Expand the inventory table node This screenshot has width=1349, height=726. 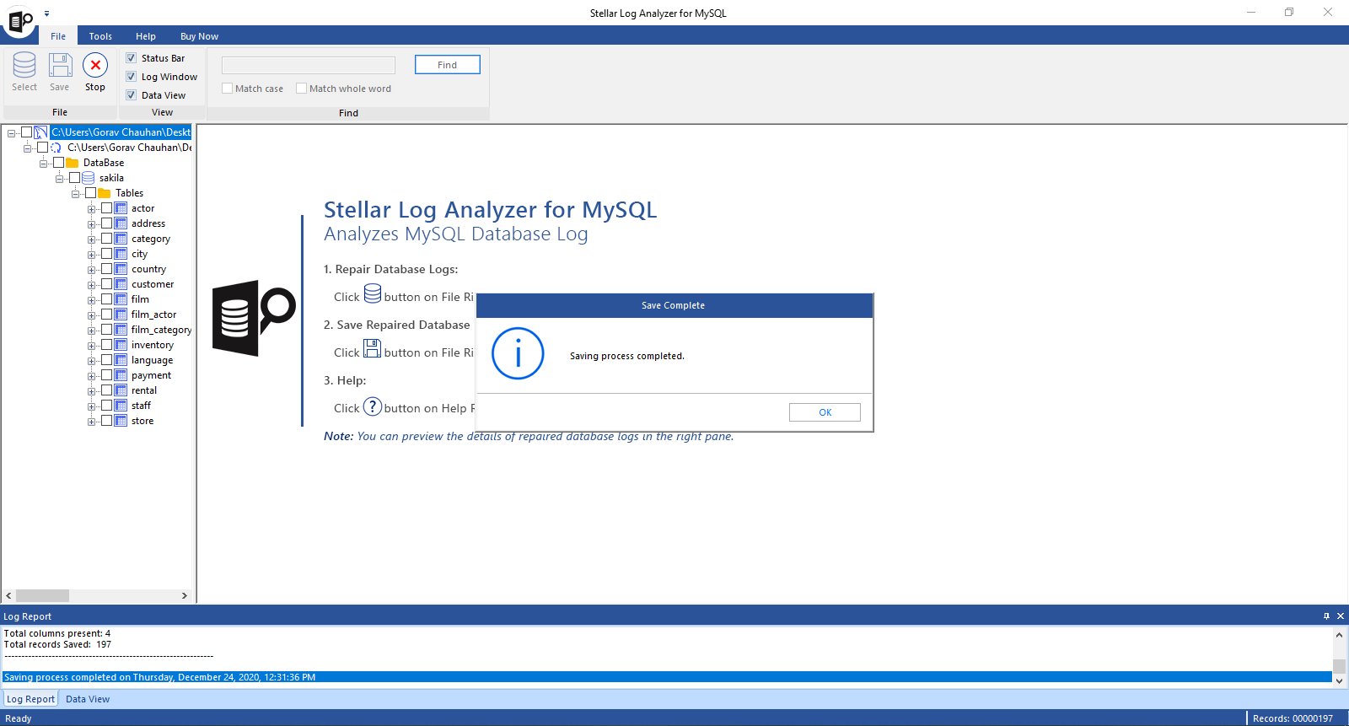[92, 346]
